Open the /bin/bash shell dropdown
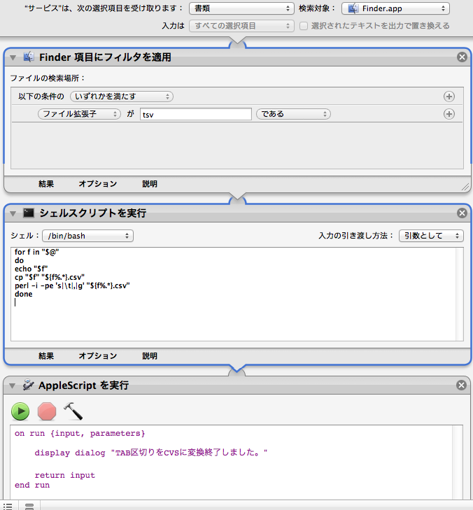This screenshot has width=473, height=510. click(88, 236)
